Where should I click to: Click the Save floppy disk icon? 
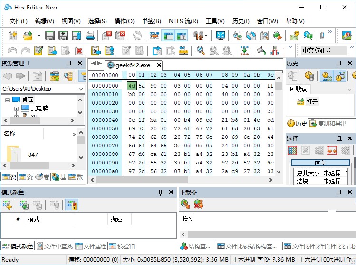pyautogui.click(x=50, y=36)
